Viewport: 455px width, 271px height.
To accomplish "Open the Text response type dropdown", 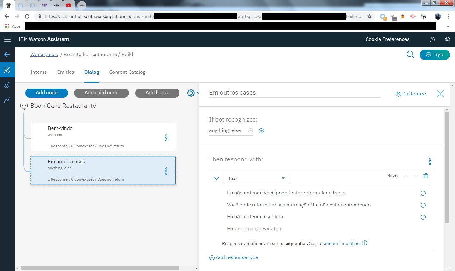I will click(x=257, y=178).
